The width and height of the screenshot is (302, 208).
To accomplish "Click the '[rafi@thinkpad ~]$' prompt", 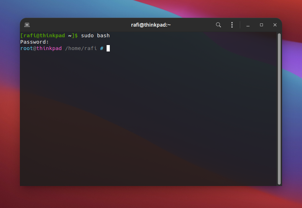I will (49, 35).
